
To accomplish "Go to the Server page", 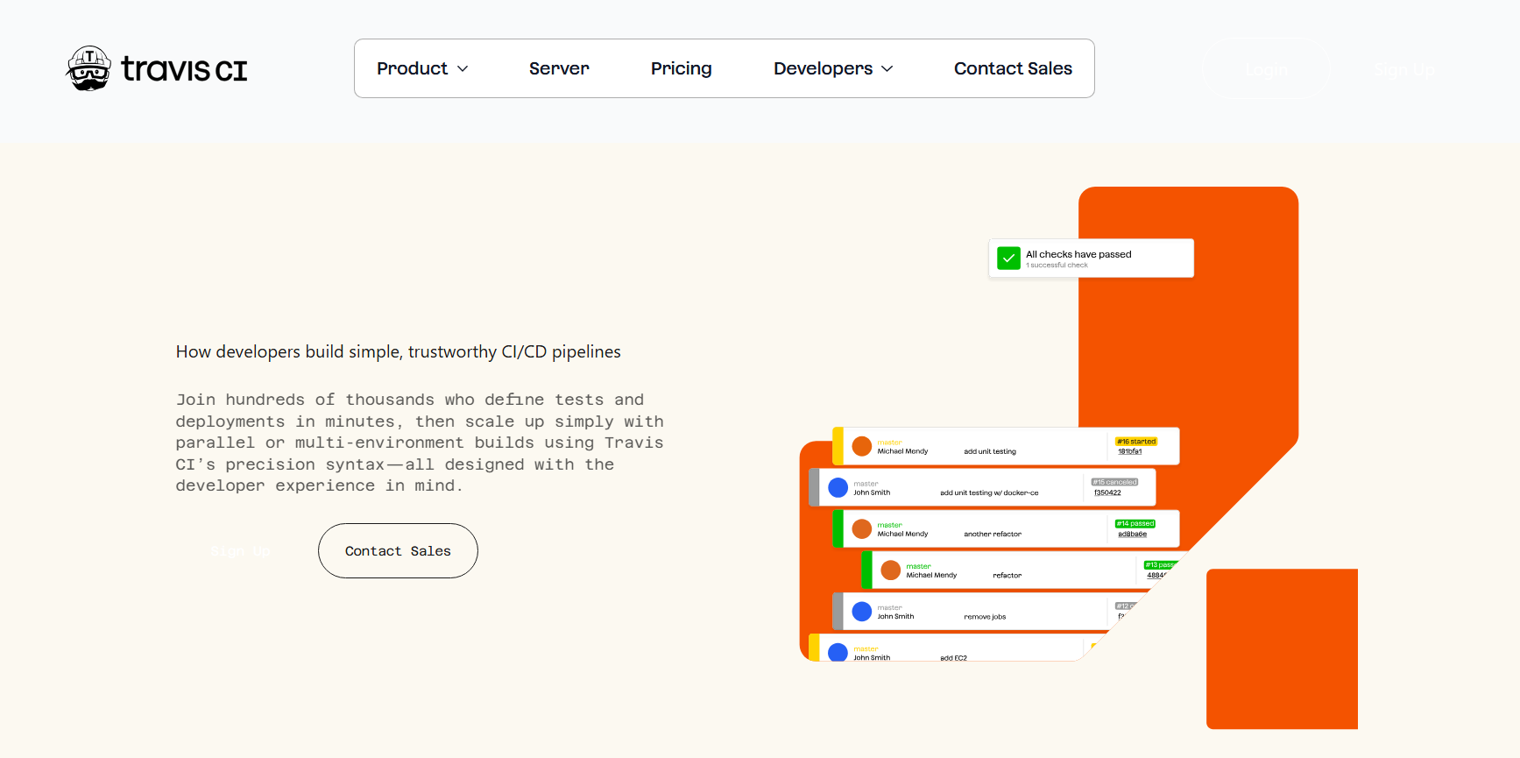I will (559, 68).
